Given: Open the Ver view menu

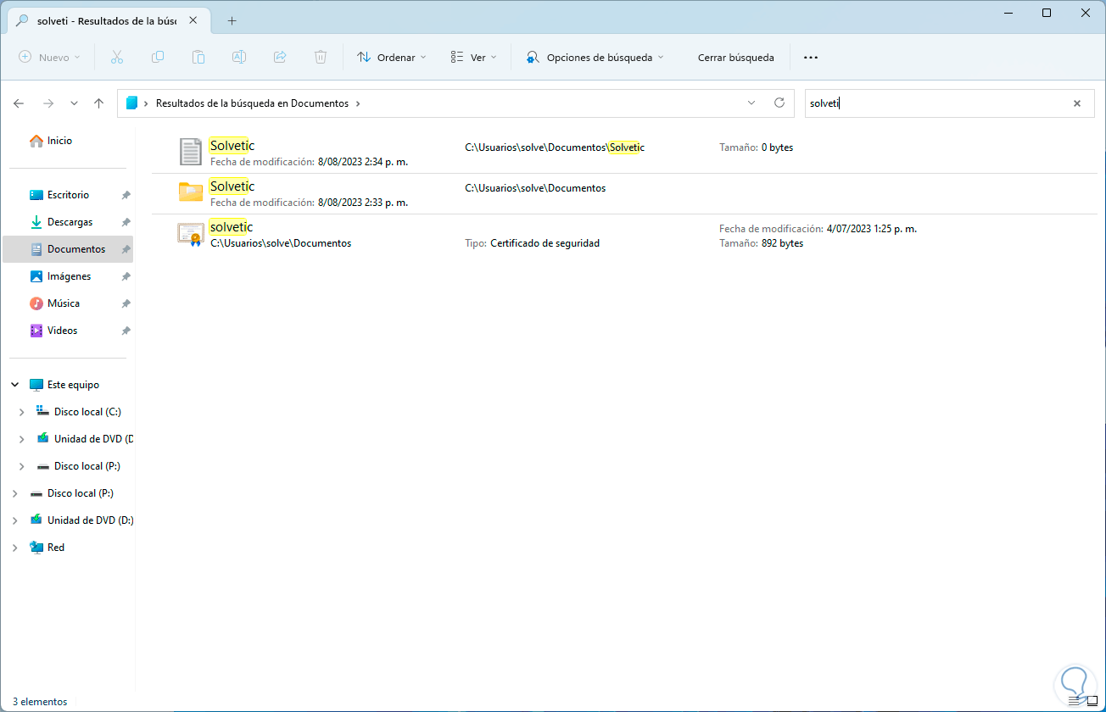Looking at the screenshot, I should click(x=473, y=58).
